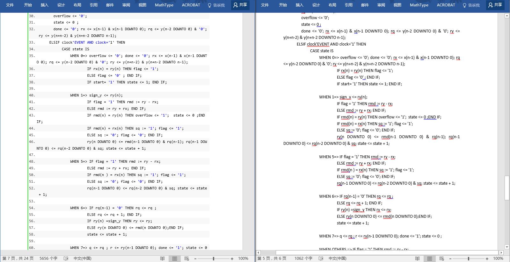The width and height of the screenshot is (510, 262).
Task: Open MathType tab in right Word window
Action: [x=419, y=5]
